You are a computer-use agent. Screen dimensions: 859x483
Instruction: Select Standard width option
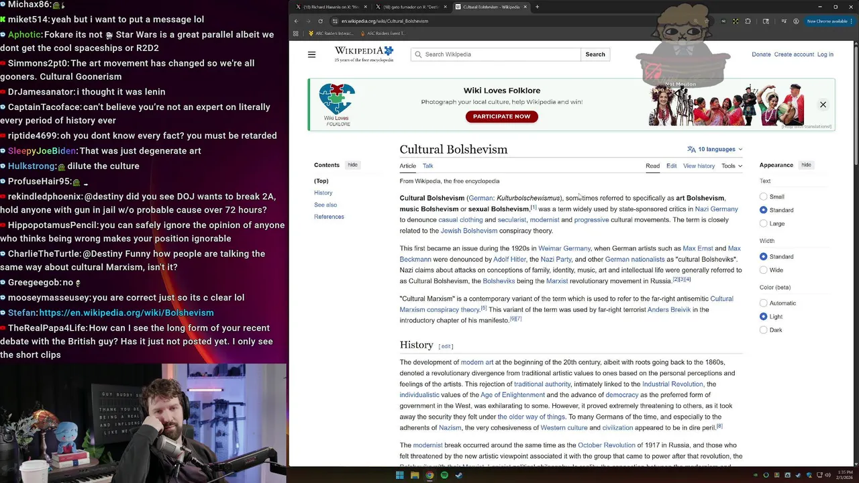click(763, 256)
